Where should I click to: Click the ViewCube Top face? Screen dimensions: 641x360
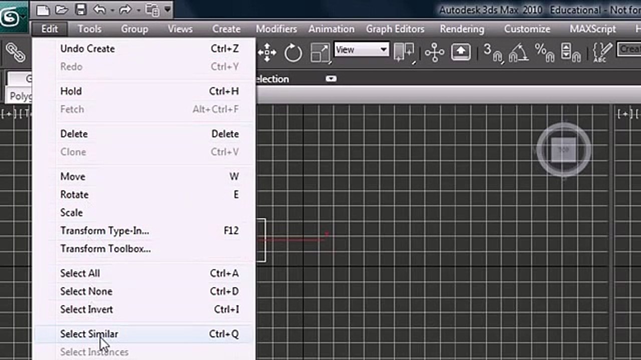click(564, 150)
